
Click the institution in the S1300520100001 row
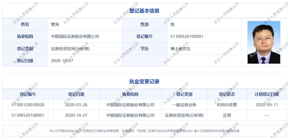130,115
